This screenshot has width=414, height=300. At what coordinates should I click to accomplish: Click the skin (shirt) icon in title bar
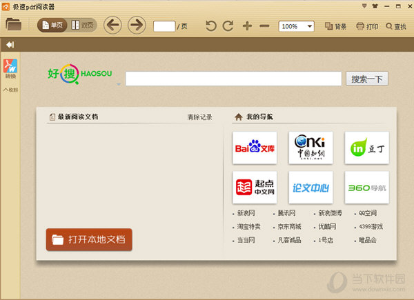(x=375, y=6)
